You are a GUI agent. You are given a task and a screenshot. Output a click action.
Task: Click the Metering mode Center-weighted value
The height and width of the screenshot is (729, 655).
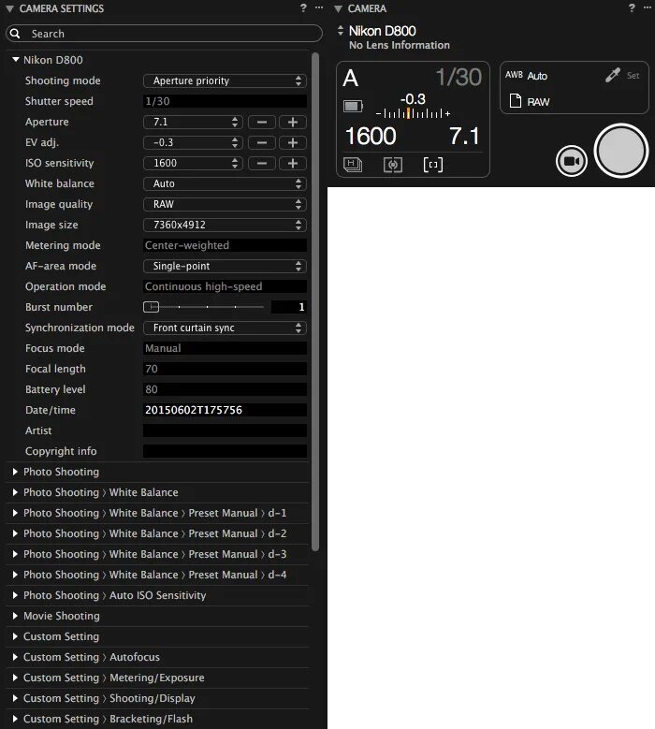[225, 245]
